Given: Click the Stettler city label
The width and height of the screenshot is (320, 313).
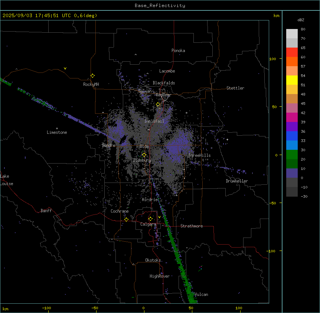Looking at the screenshot, I should [x=235, y=88].
